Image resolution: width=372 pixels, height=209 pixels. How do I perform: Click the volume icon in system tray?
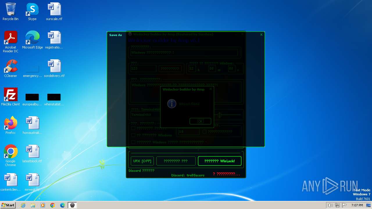(330, 205)
